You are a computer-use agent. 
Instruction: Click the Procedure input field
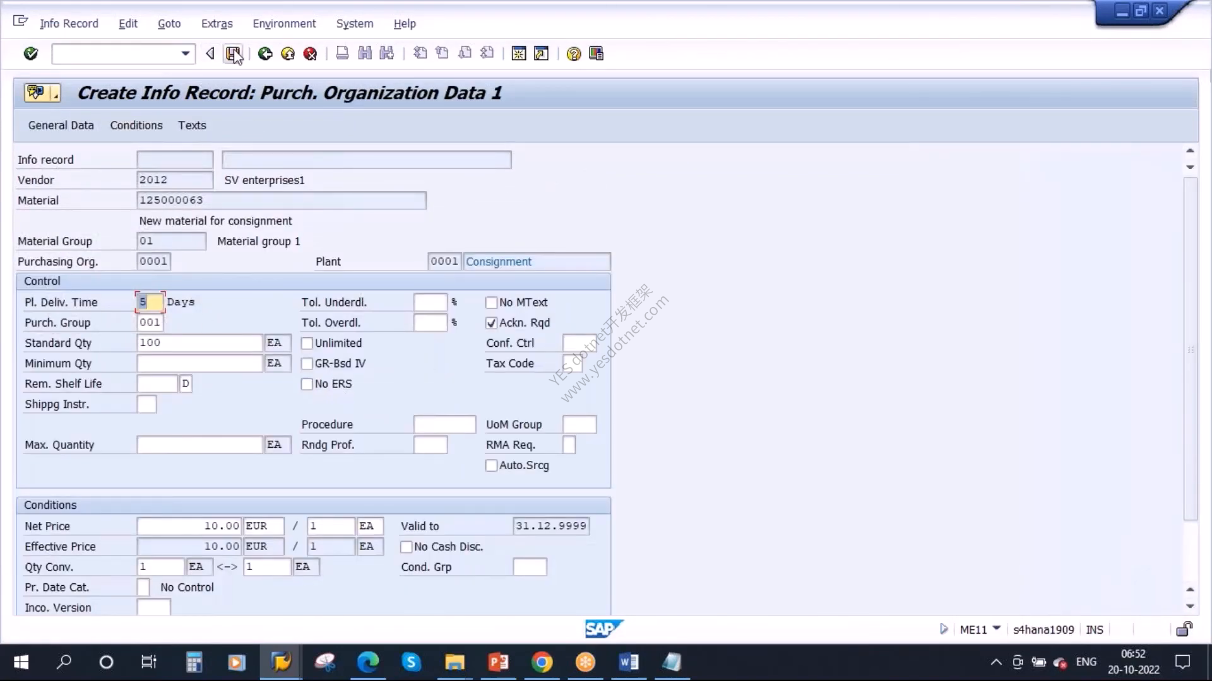(444, 424)
